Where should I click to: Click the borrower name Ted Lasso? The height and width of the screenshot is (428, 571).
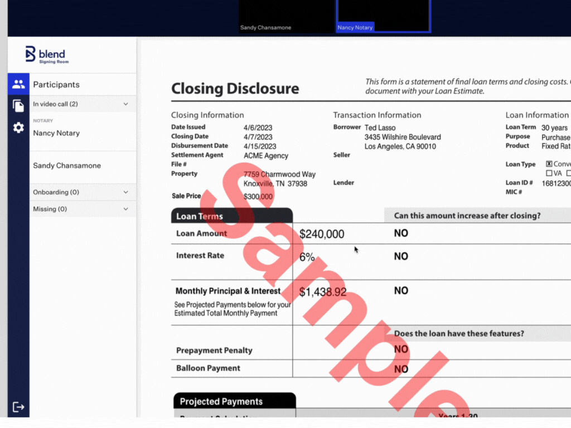[x=380, y=128]
